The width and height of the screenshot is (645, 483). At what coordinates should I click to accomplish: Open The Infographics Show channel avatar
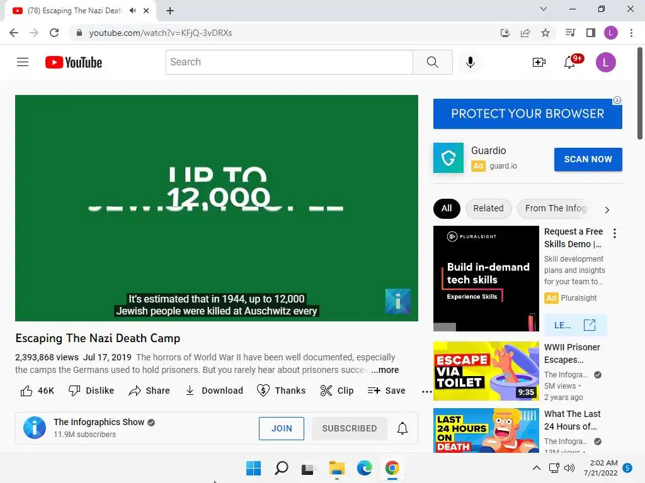click(35, 428)
